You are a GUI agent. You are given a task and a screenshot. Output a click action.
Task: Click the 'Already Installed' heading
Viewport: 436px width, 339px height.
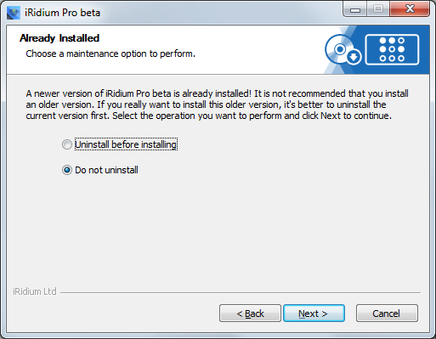tap(59, 38)
